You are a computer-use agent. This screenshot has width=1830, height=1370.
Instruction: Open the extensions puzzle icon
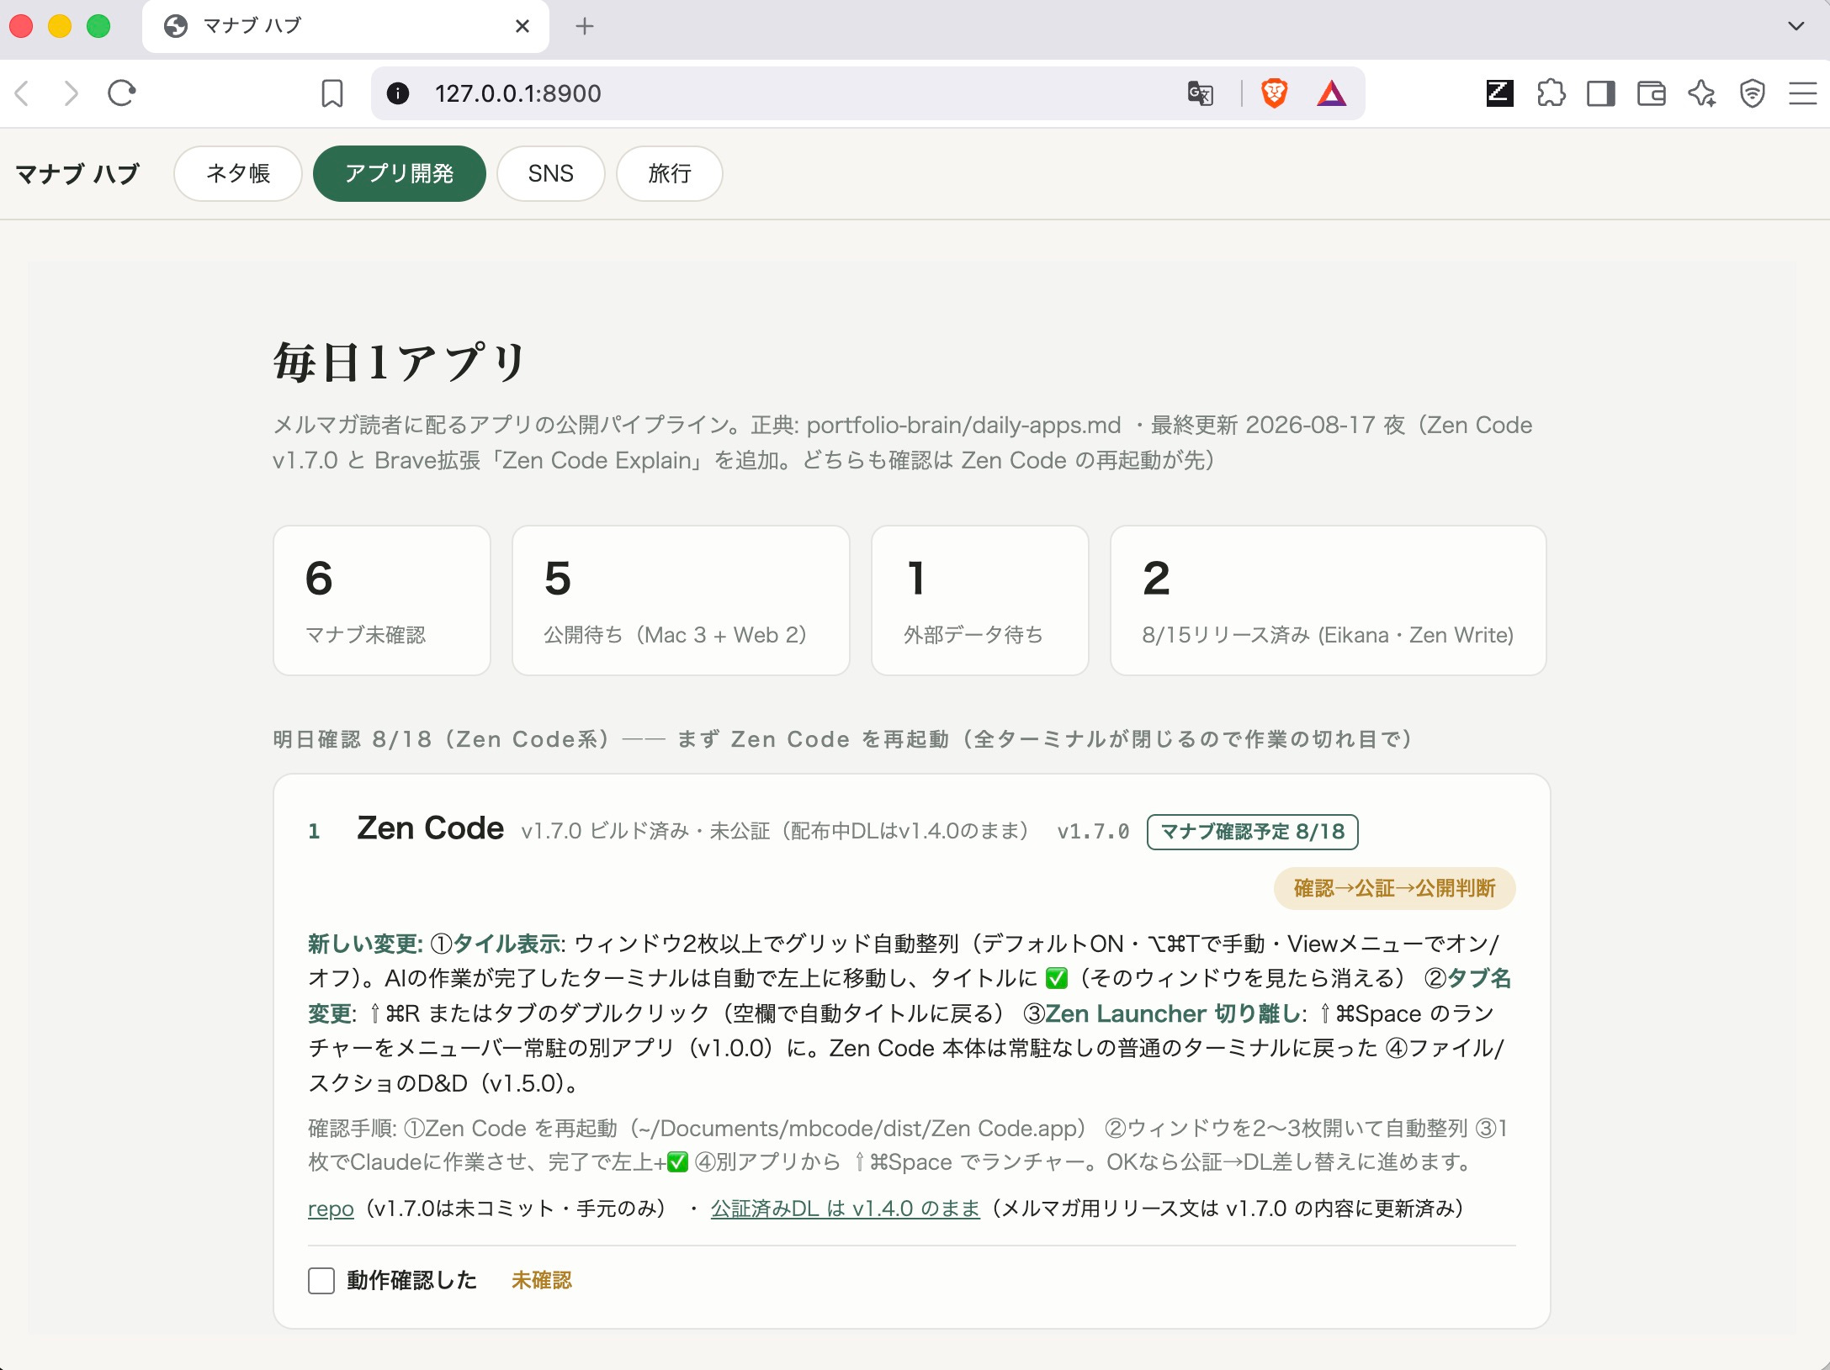pyautogui.click(x=1551, y=93)
